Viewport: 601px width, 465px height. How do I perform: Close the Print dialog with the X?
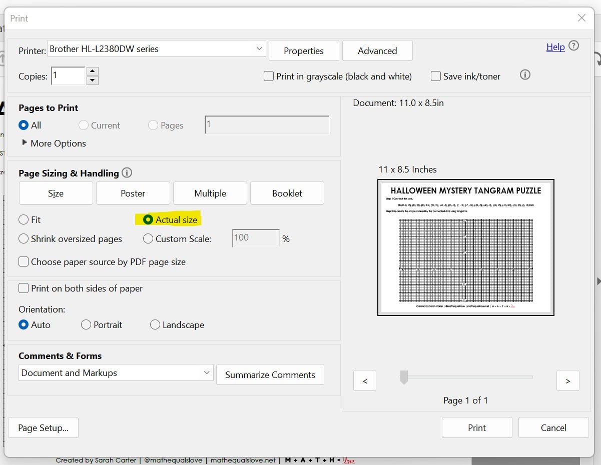581,18
